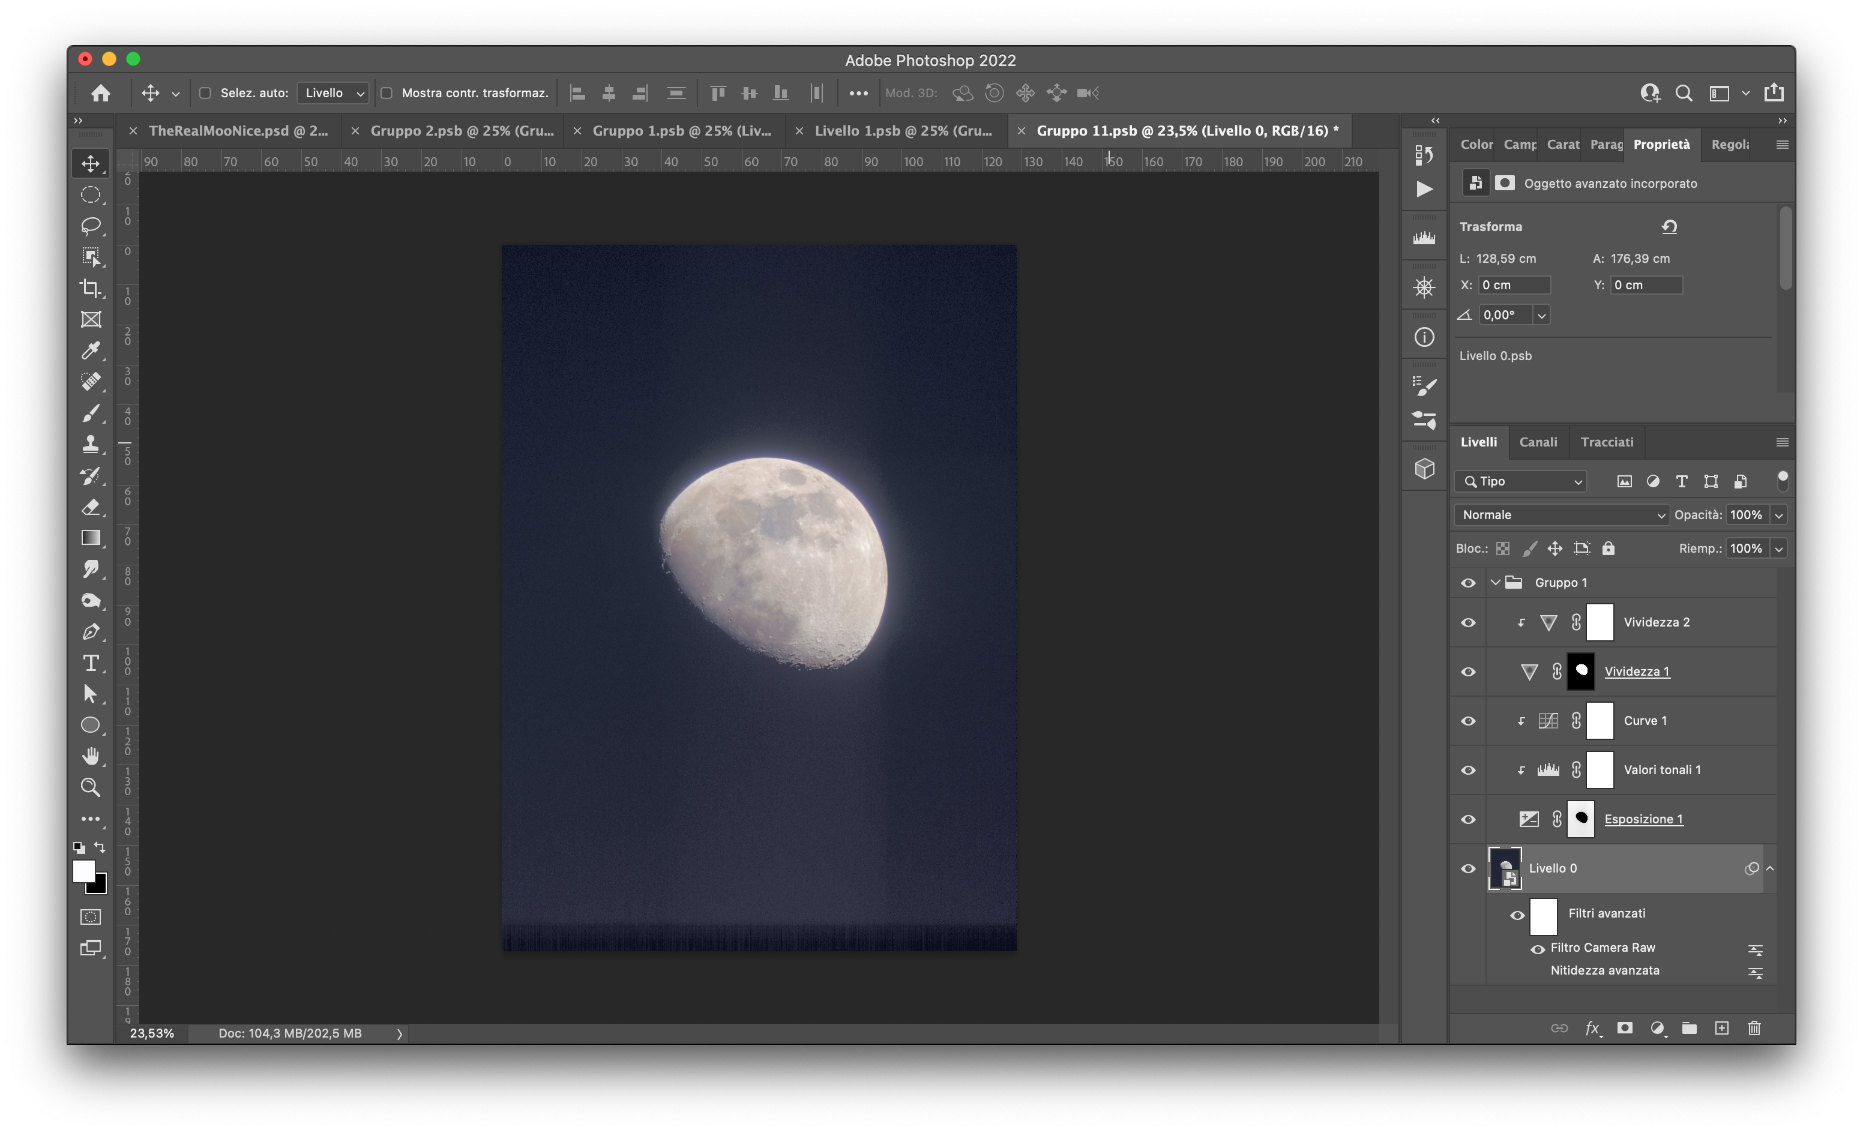Select the Spot Healing Brush tool
The image size is (1863, 1133).
(91, 382)
